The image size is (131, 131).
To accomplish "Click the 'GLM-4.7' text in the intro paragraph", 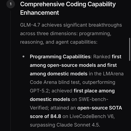I will pos(30,25).
